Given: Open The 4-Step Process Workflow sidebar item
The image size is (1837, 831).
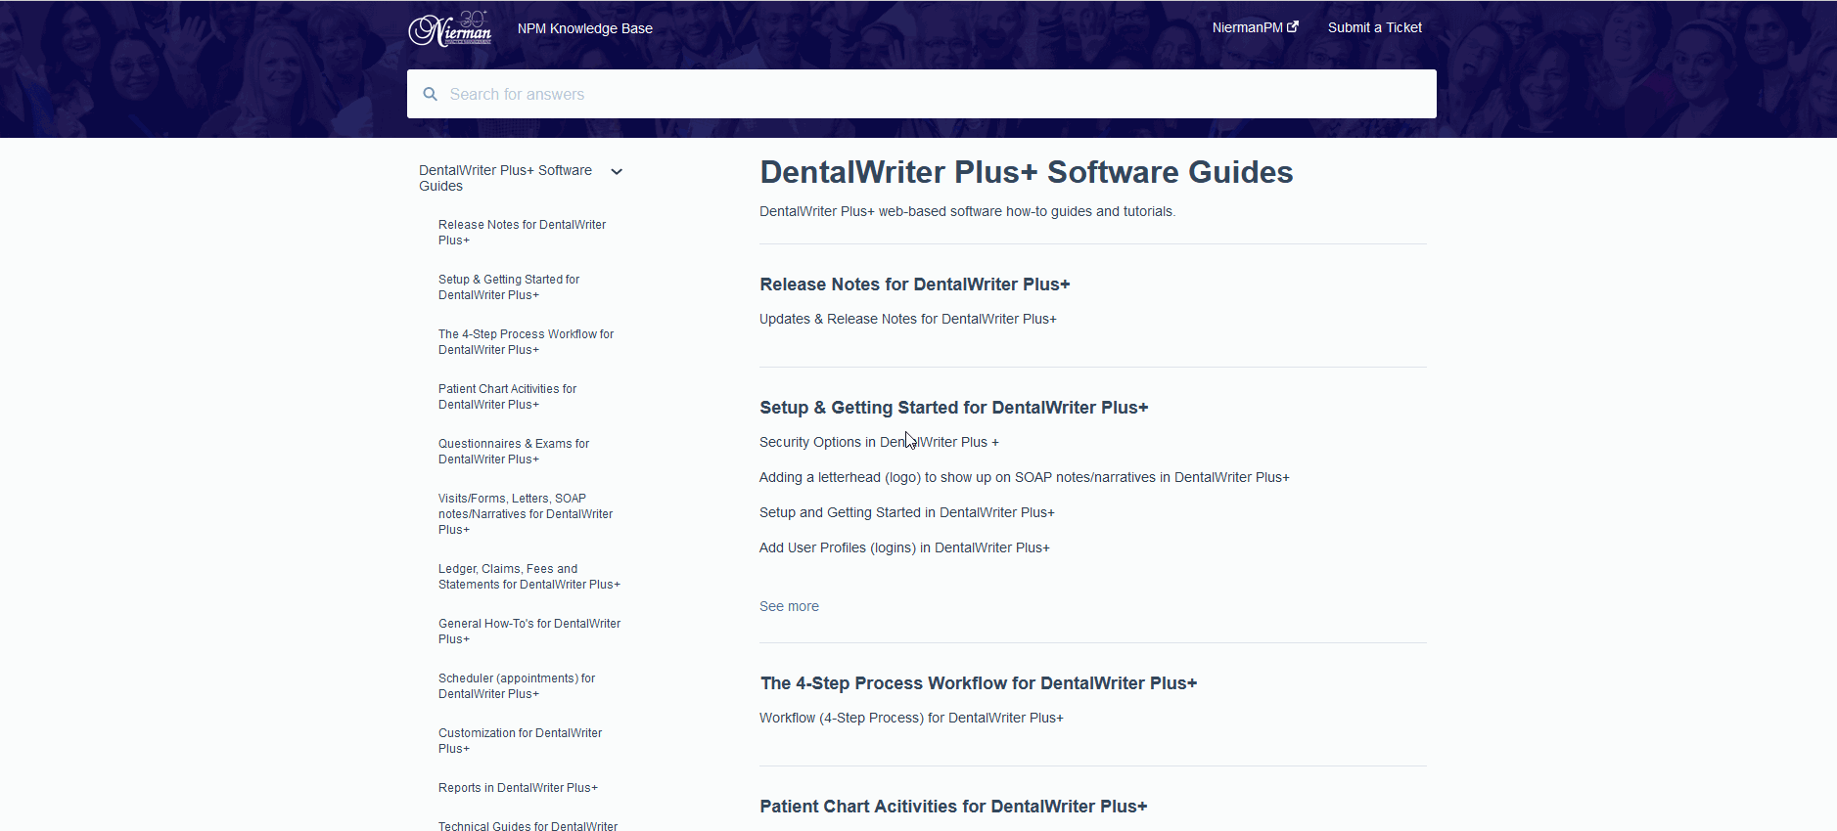Looking at the screenshot, I should point(526,342).
